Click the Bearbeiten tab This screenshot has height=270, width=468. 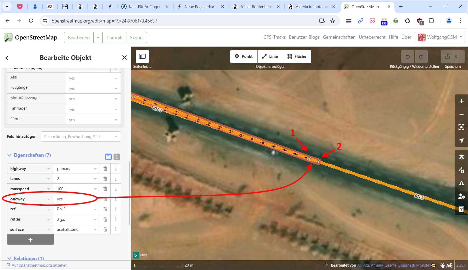tap(79, 37)
